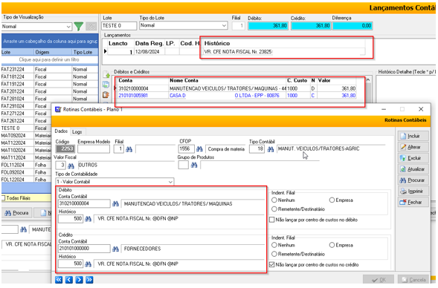Click the filter row 'Clique aqui para definir um filtro'
Viewport: 438px width, 288px height.
49,59
